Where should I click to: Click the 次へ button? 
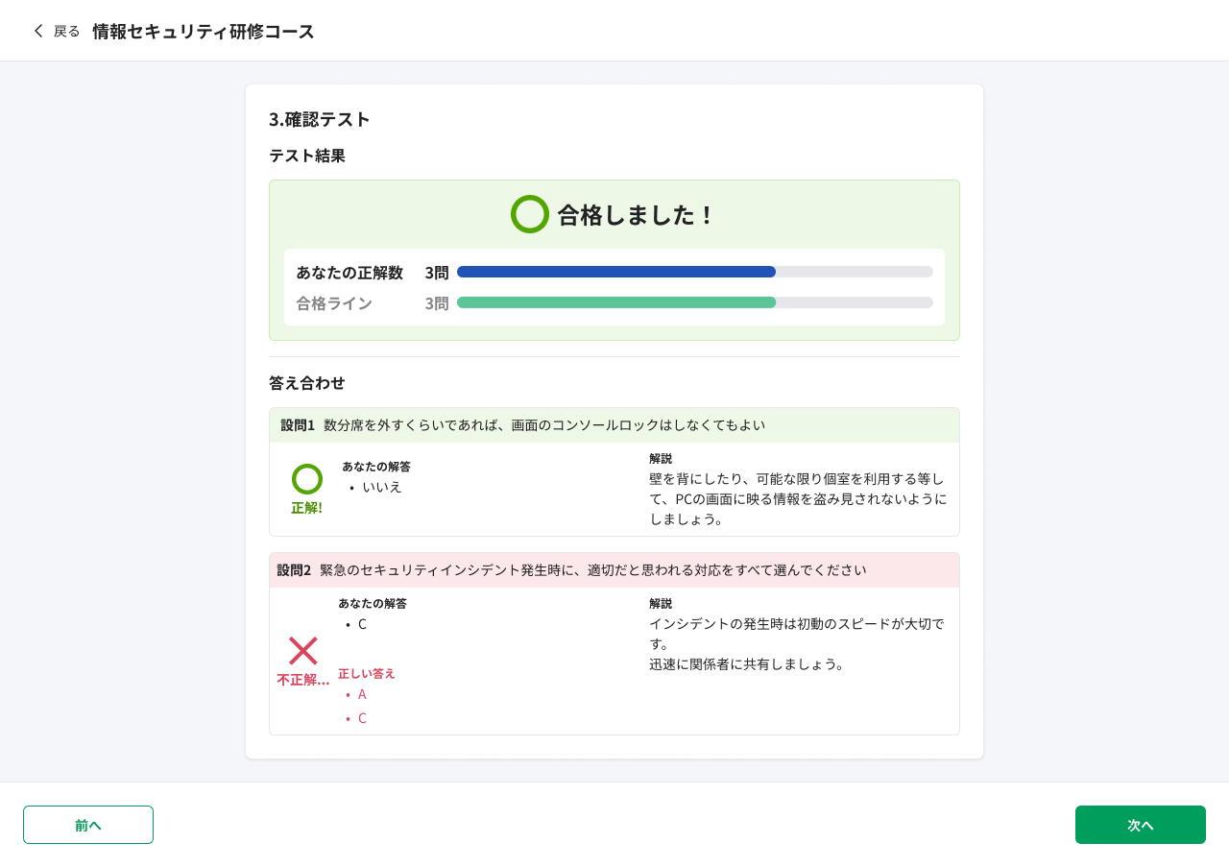[1141, 825]
